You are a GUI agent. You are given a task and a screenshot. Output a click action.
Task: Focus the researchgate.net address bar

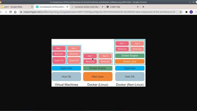100,12
